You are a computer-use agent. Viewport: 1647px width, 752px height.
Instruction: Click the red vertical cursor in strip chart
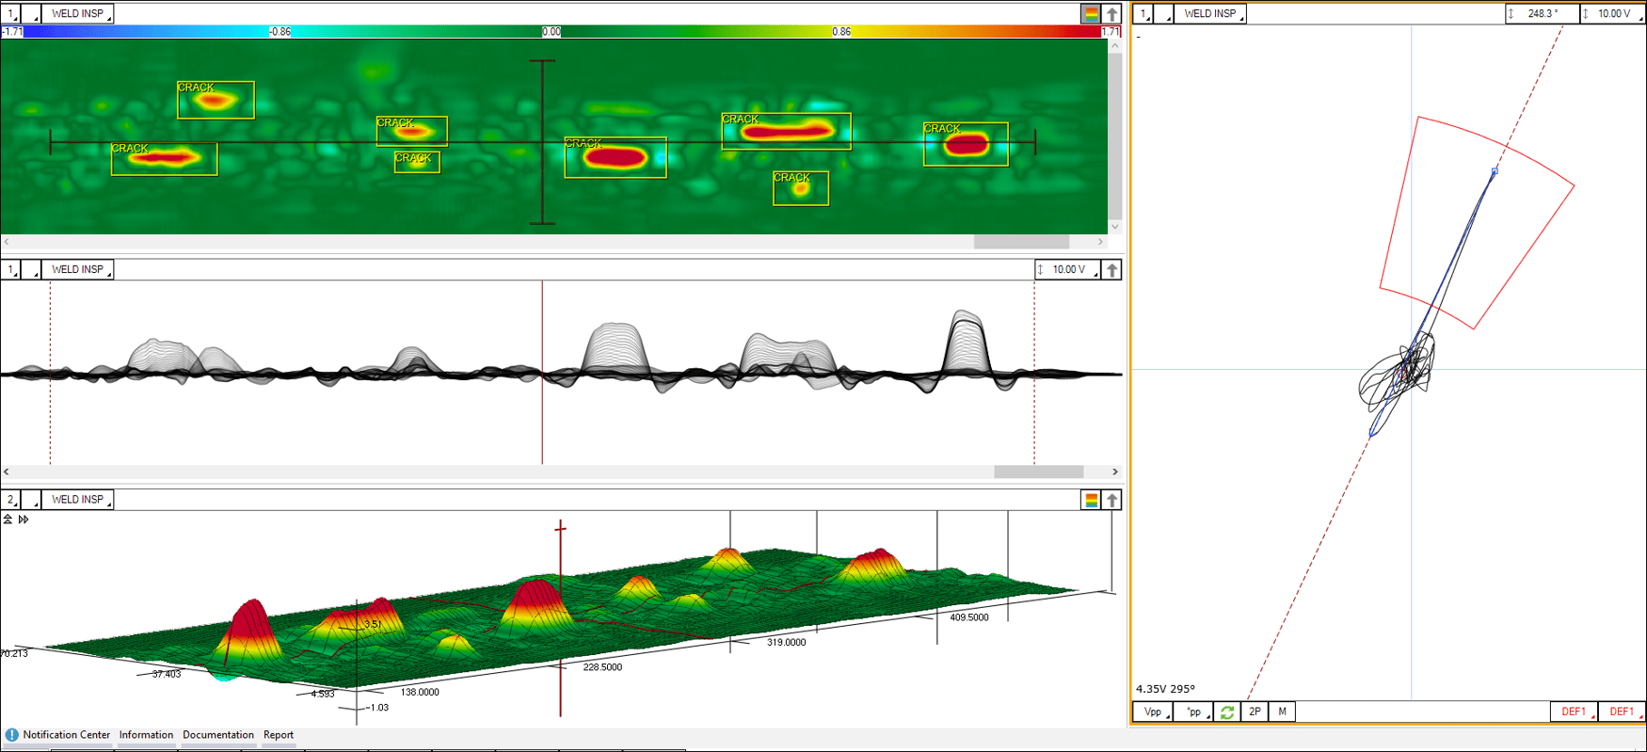click(542, 373)
